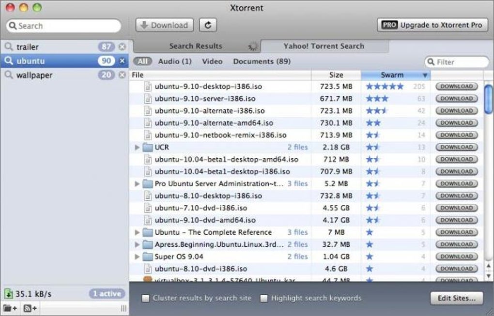The width and height of the screenshot is (494, 316).
Task: Click the magnifier icon in the Search field
Action: coord(13,26)
